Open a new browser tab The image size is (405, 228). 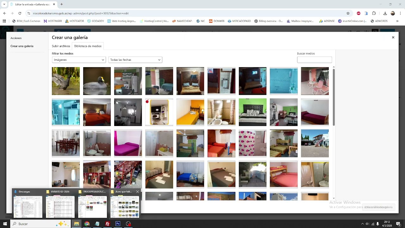click(x=61, y=4)
